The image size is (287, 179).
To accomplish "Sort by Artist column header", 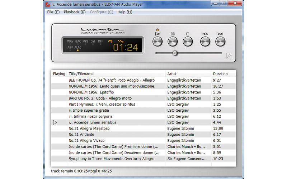I will pos(189,74).
